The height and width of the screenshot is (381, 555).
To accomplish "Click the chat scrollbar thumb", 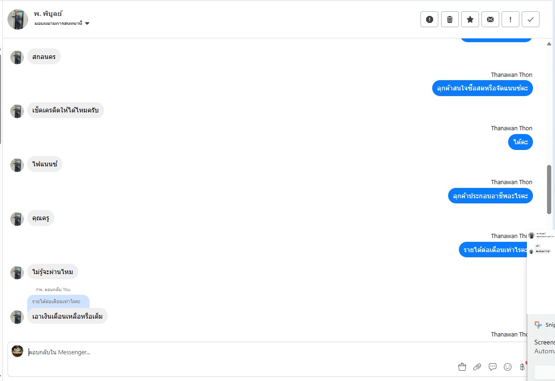I will point(549,189).
